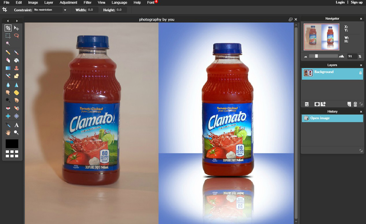
Task: Select the Magic Wand tool
Action: click(8, 43)
